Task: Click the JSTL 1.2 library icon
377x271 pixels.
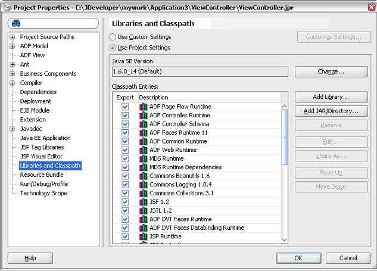Action: click(x=143, y=211)
